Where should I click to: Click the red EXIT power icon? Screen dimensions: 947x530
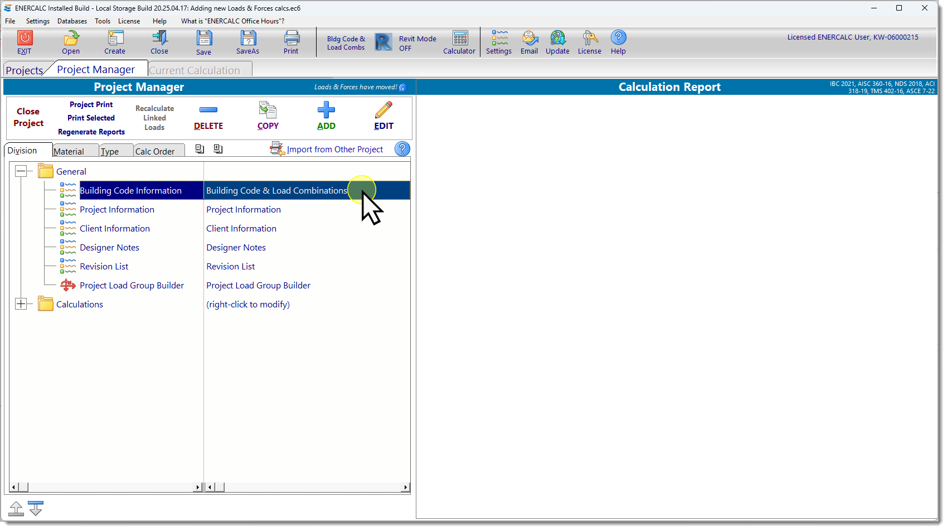click(25, 37)
